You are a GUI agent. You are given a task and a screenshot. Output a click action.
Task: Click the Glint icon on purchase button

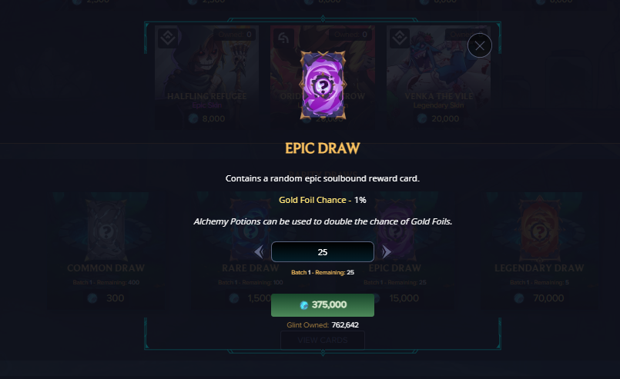coord(303,305)
